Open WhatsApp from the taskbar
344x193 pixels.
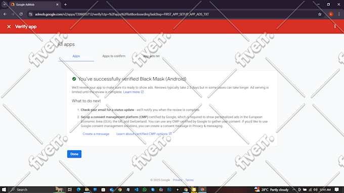tap(145, 189)
